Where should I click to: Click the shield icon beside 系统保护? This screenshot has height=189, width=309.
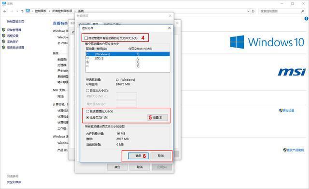pos(3,41)
